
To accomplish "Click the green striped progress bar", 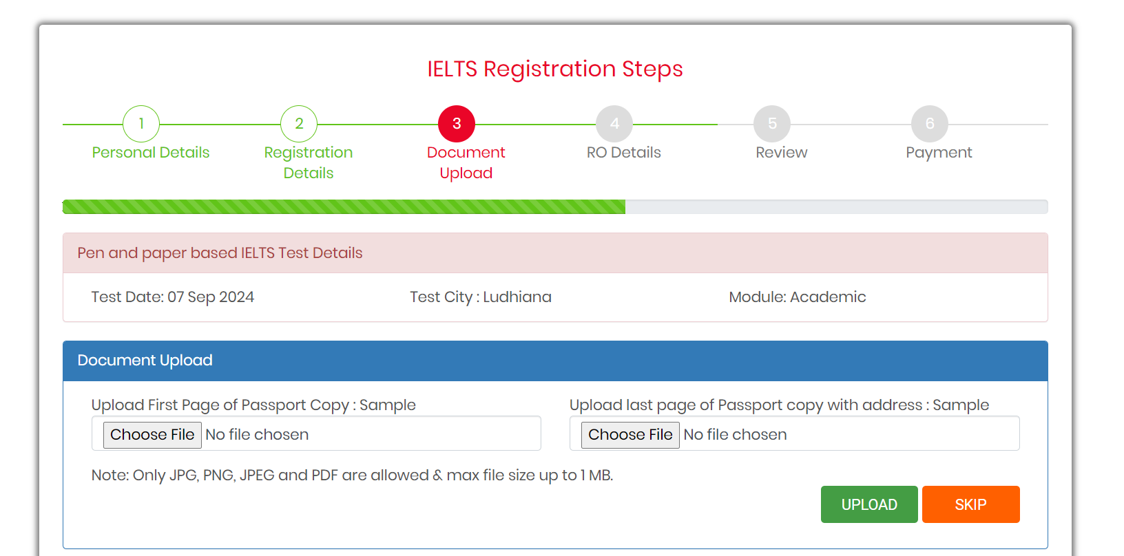I will coord(344,206).
